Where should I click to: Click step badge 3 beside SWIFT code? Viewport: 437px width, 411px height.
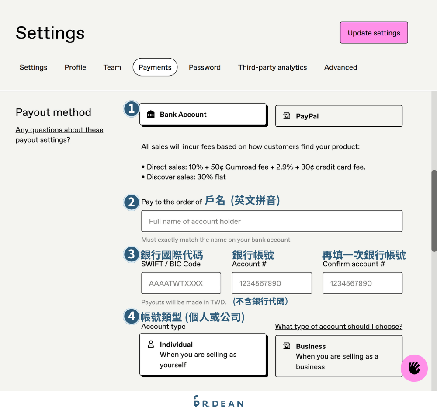coord(131,254)
